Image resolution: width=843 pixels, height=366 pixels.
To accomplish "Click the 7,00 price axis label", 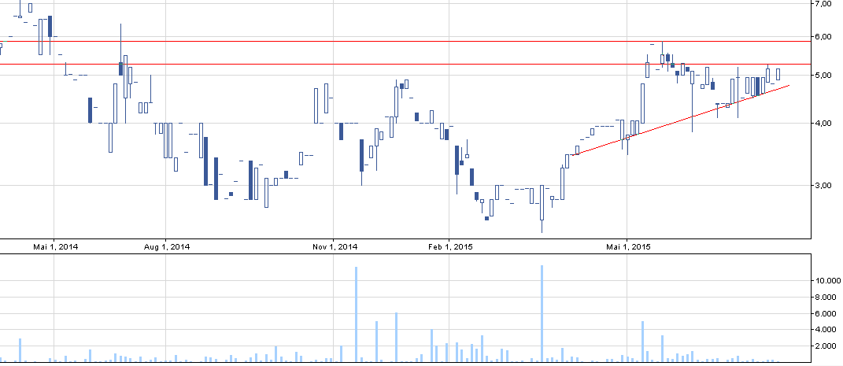I will pyautogui.click(x=823, y=4).
